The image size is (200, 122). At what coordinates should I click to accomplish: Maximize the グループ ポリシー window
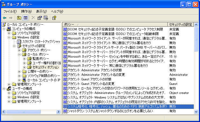pyautogui.click(x=189, y=5)
